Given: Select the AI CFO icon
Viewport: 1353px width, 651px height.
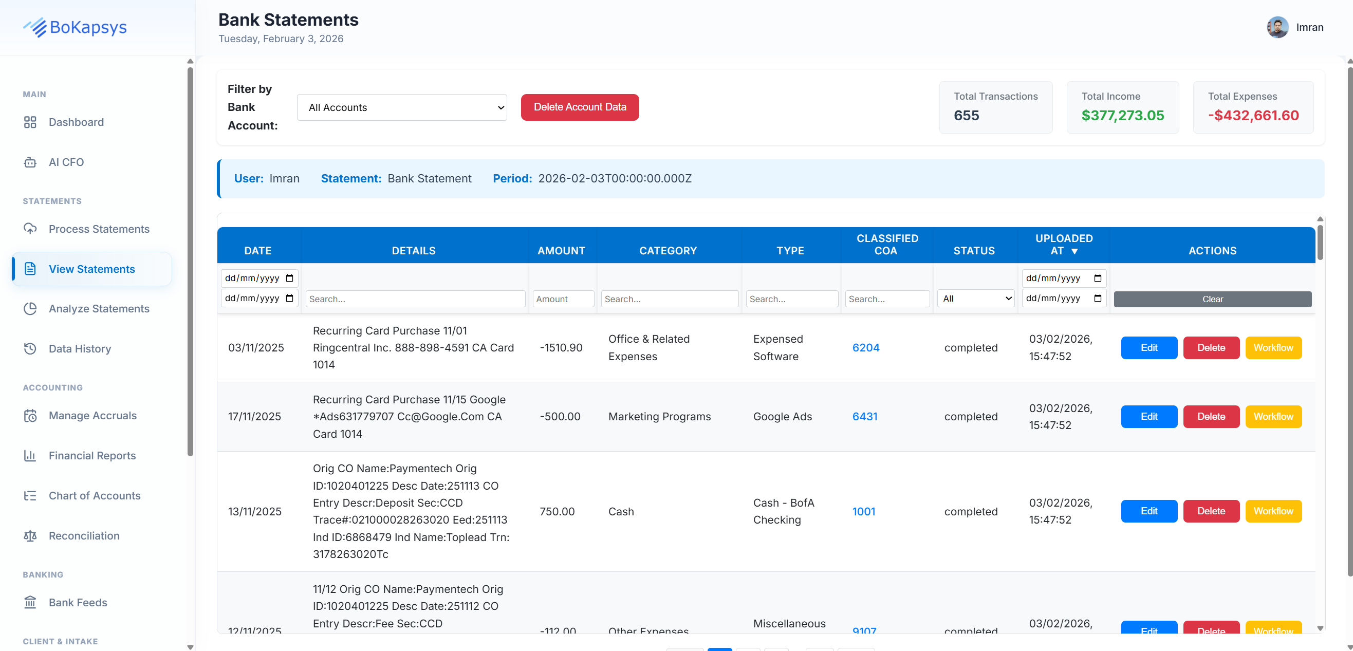Looking at the screenshot, I should point(30,162).
